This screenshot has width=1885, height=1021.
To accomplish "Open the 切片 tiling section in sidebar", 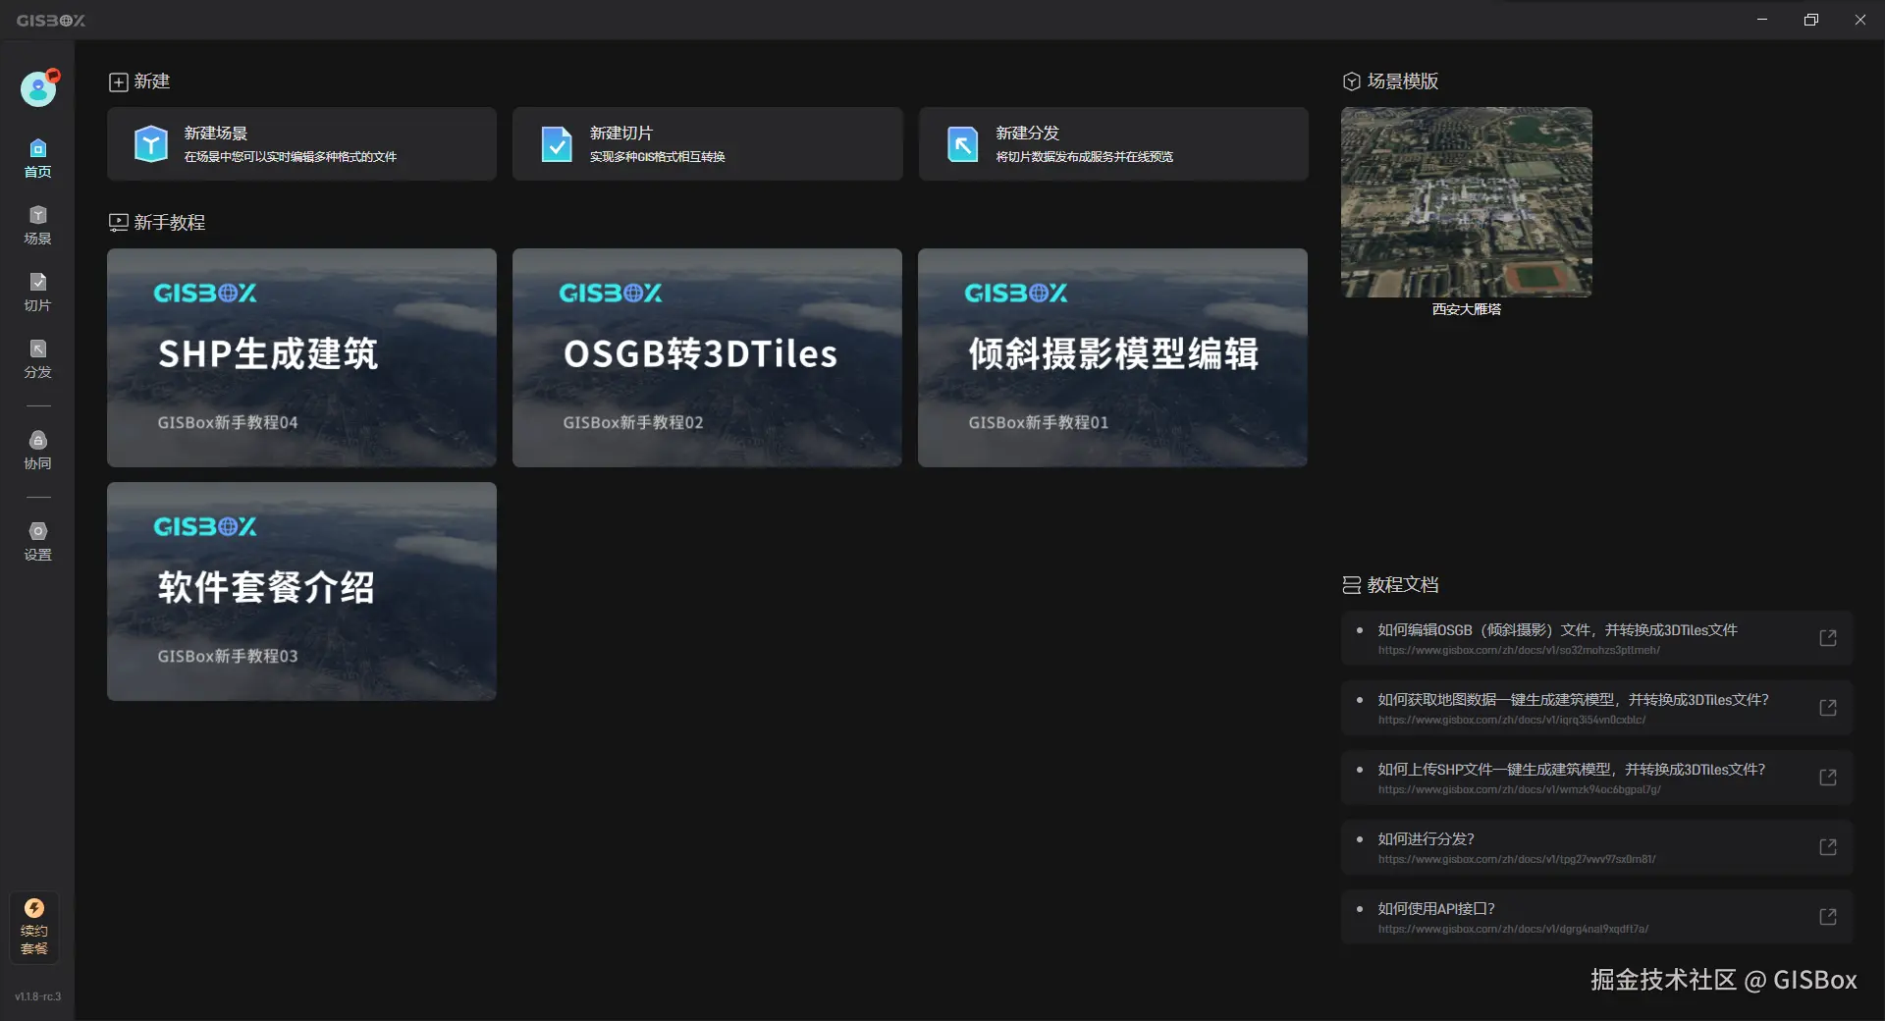I will (x=37, y=293).
